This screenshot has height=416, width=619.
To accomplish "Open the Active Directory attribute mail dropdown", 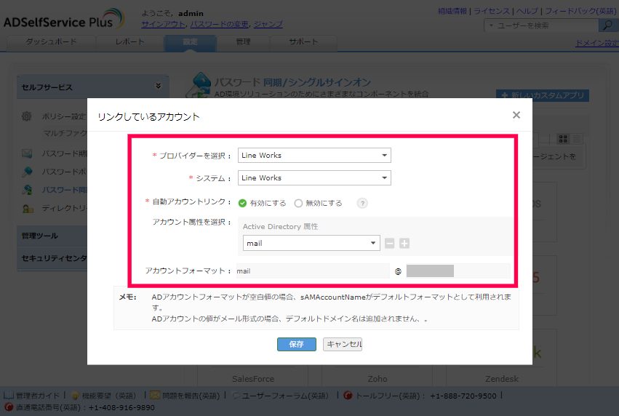I will coord(311,243).
